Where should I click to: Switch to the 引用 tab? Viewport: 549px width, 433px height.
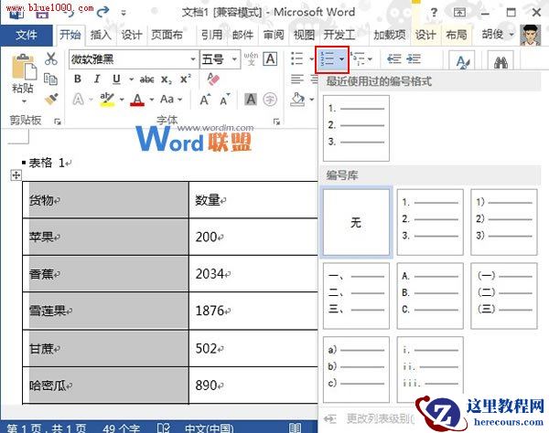[212, 35]
